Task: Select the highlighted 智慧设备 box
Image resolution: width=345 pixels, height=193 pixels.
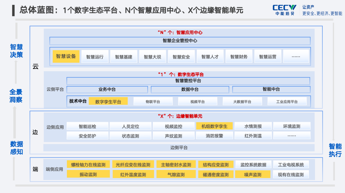Action: pyautogui.click(x=66, y=56)
